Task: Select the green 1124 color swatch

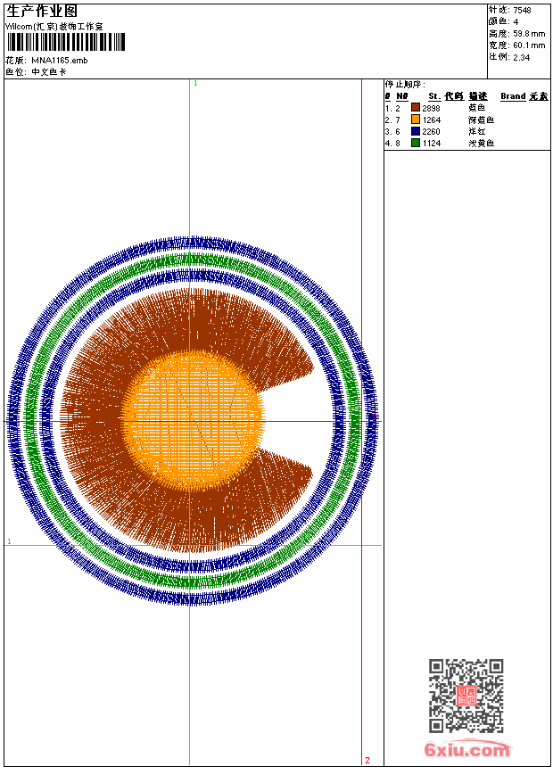Action: [x=416, y=143]
